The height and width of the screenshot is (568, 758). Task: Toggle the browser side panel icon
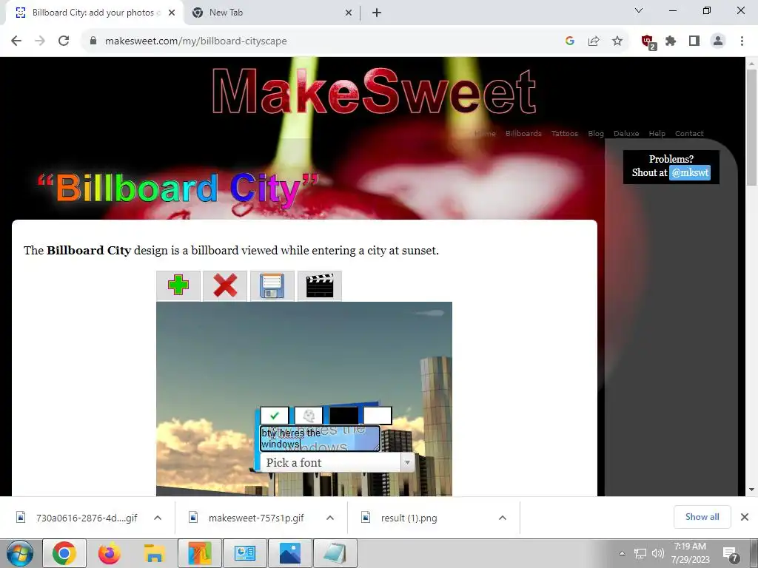pos(694,41)
